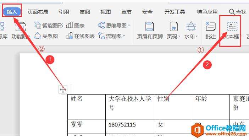Image resolution: width=249 pixels, height=140 pixels.
Task: Insert a 批注 comment
Action: (x=211, y=31)
